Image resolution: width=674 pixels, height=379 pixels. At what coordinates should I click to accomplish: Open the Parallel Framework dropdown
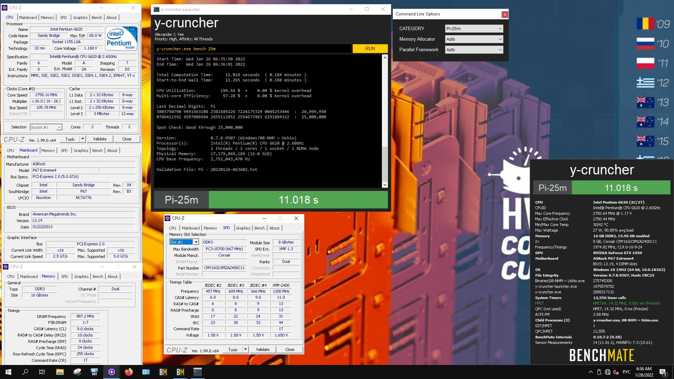tap(474, 50)
